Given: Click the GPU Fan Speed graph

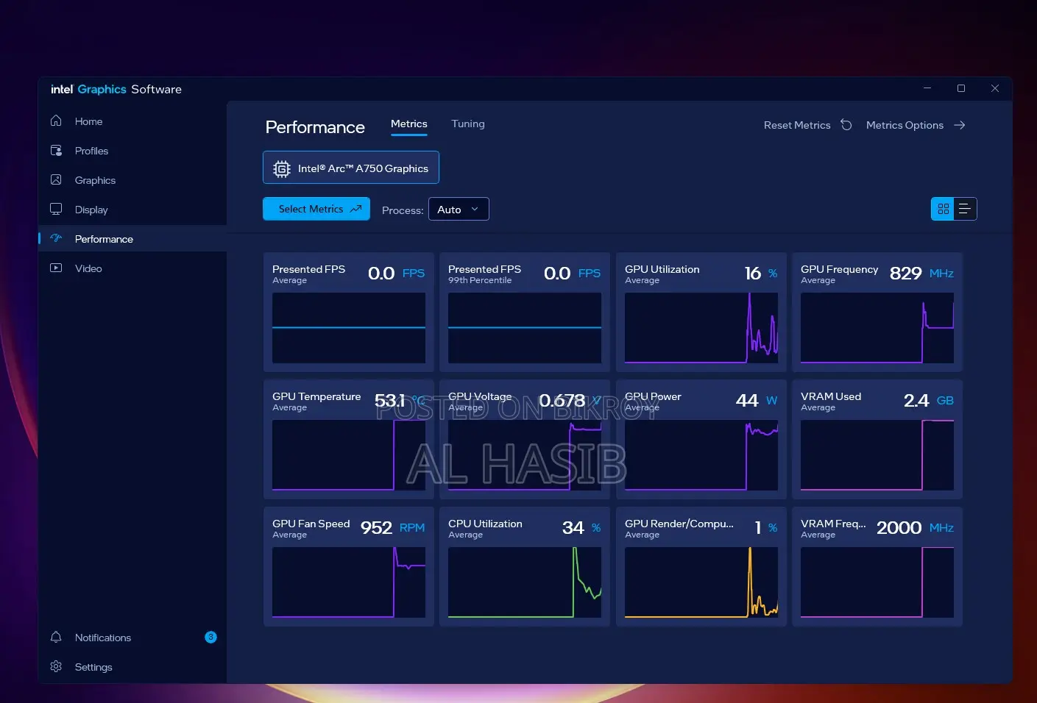Looking at the screenshot, I should coord(349,582).
